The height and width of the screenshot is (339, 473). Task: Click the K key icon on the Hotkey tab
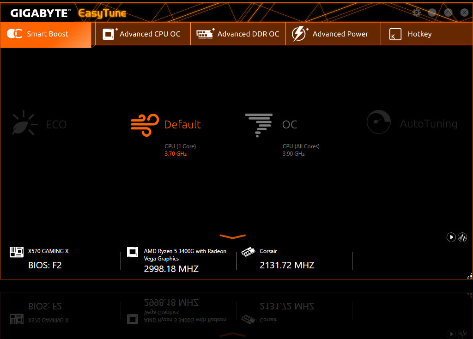point(395,34)
